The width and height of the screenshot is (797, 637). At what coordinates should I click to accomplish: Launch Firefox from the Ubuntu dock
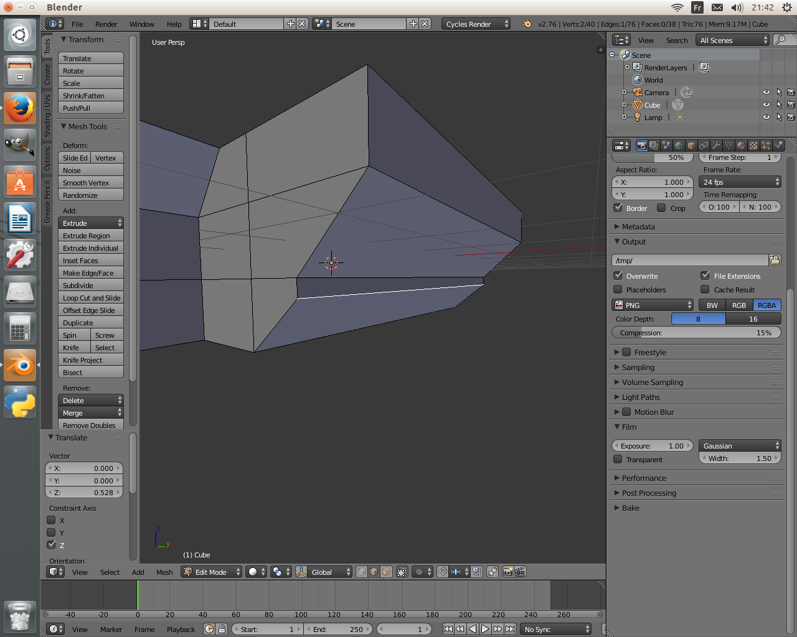coord(20,109)
